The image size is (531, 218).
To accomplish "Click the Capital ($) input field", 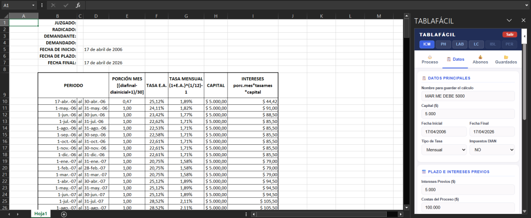I will point(468,114).
